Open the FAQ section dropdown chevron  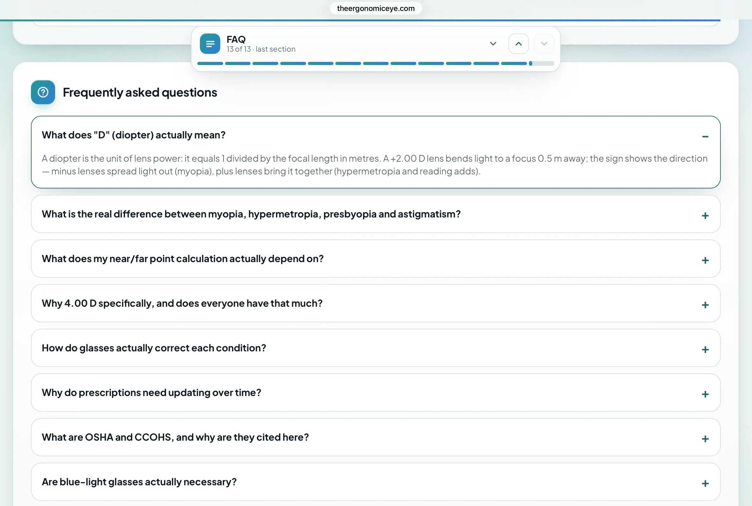click(493, 44)
